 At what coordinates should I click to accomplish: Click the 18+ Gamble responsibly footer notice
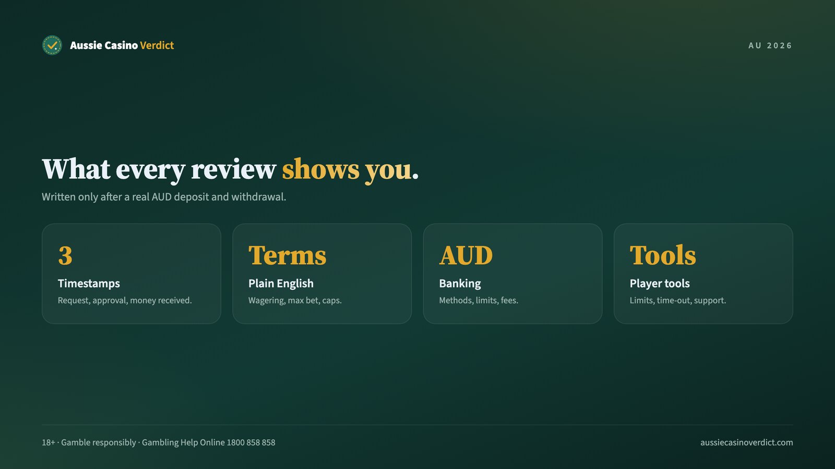click(x=159, y=442)
